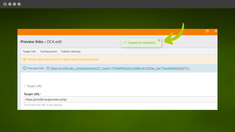Focus the Target URL input field
Image resolution: width=235 pixels, height=132 pixels.
[x=119, y=100]
